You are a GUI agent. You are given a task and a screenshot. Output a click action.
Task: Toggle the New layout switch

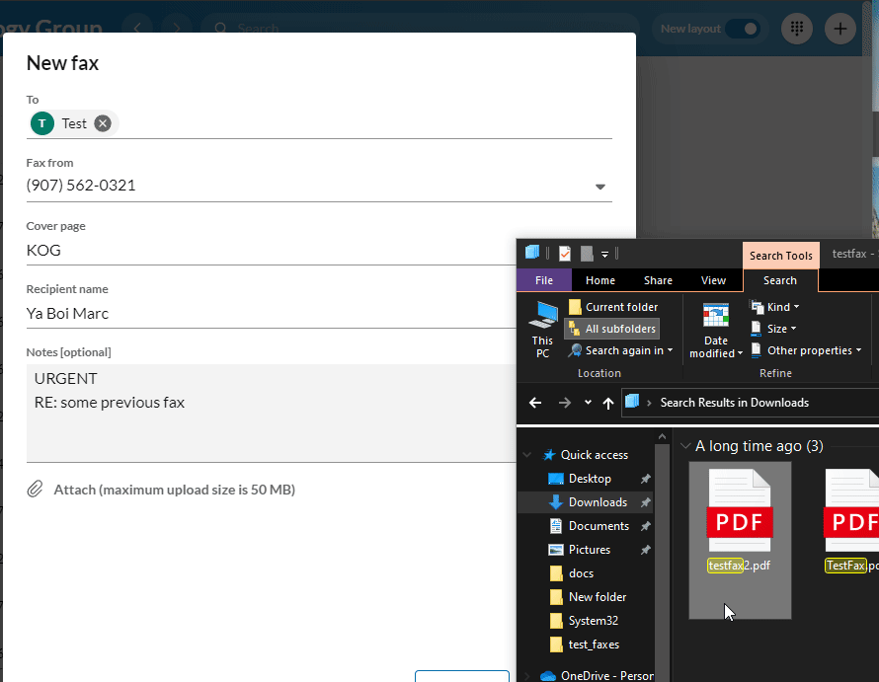point(743,29)
